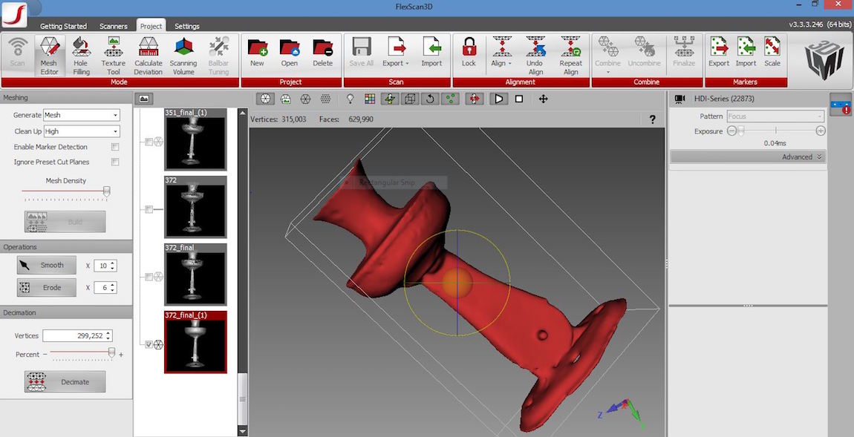Select the 372_final scan thumbnail

196,276
